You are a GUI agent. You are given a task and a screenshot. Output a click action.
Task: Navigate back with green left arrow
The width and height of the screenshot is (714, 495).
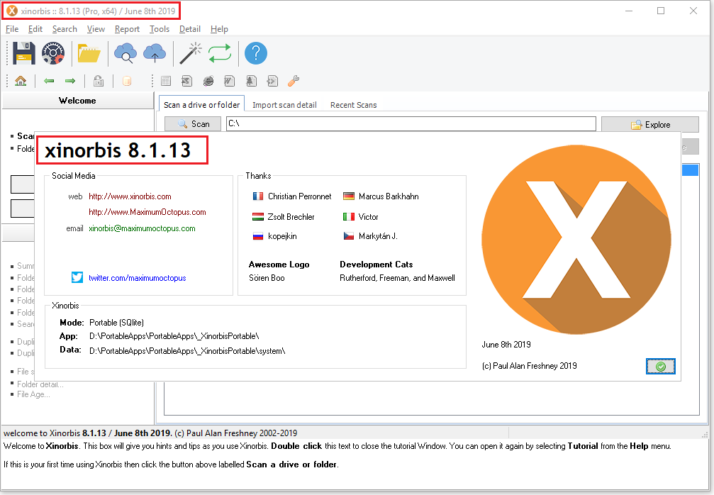pyautogui.click(x=49, y=81)
